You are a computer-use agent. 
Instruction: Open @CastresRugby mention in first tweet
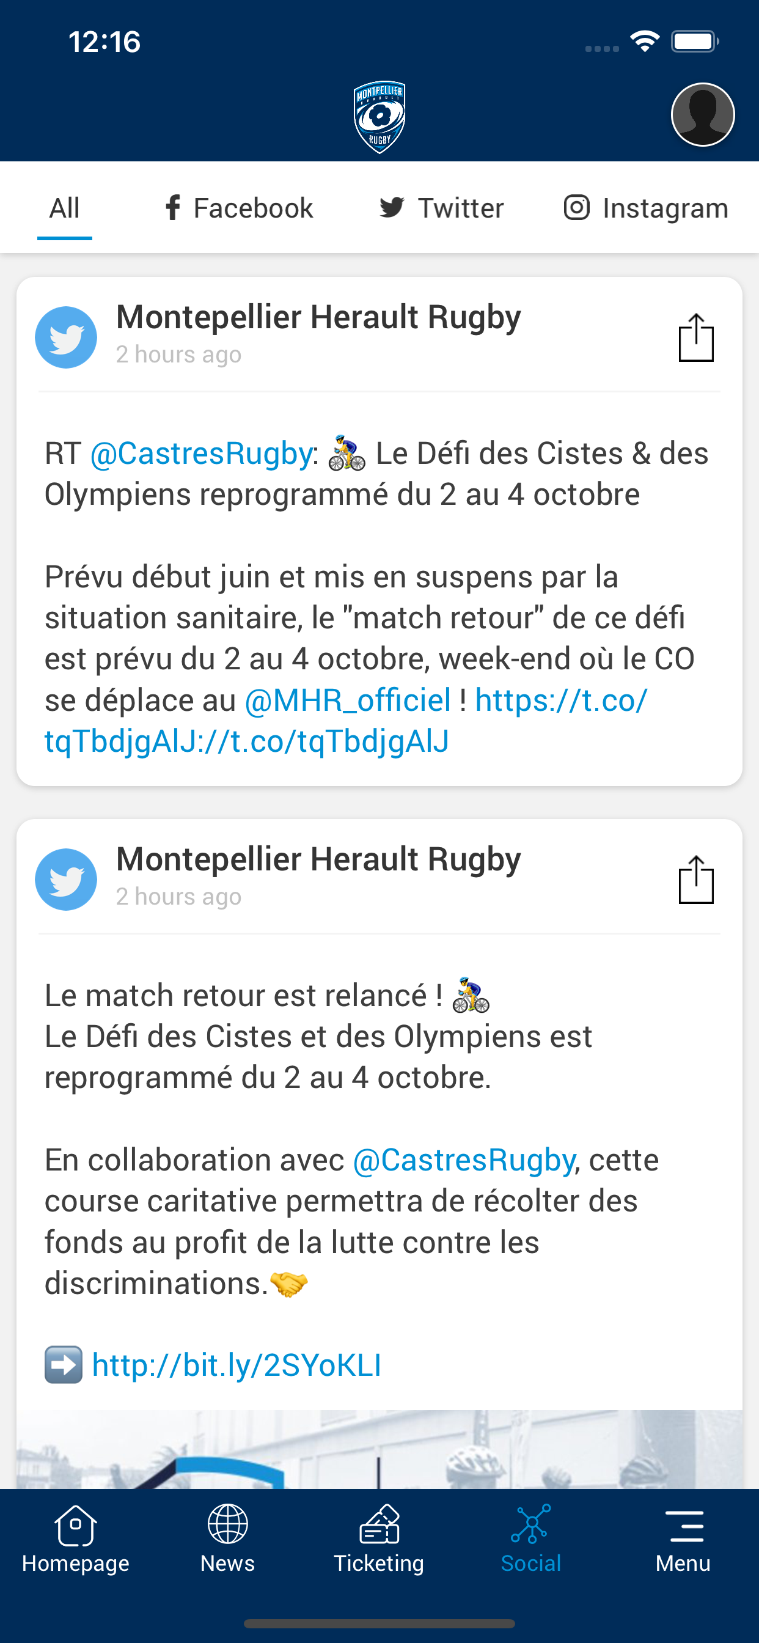point(201,454)
